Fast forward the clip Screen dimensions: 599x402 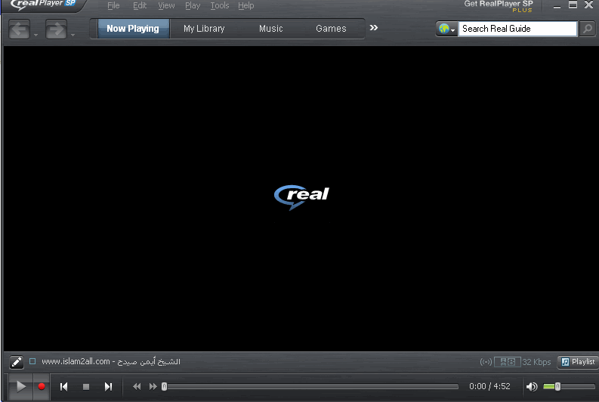tap(153, 387)
